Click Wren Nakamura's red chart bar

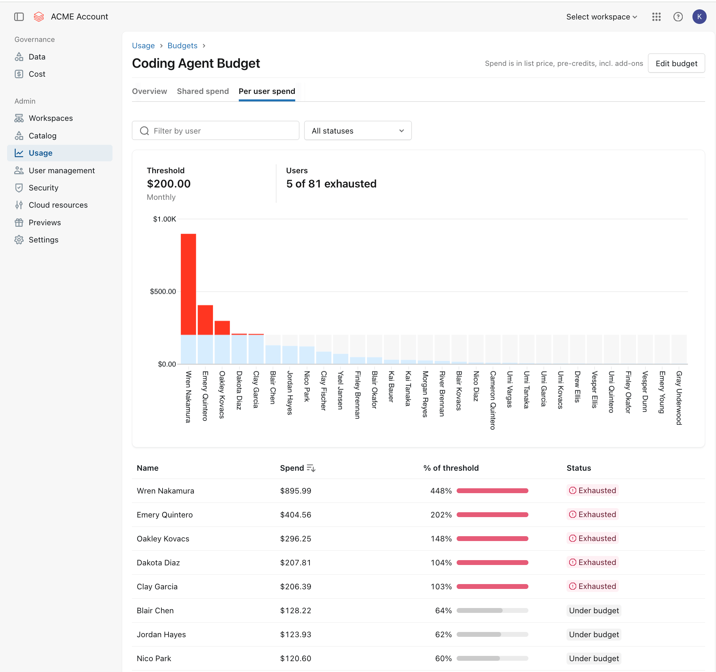pos(188,284)
